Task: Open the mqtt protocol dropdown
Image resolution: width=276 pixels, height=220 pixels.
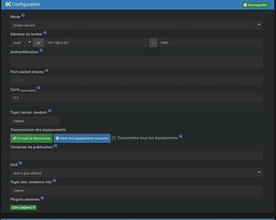Action: [x=22, y=43]
